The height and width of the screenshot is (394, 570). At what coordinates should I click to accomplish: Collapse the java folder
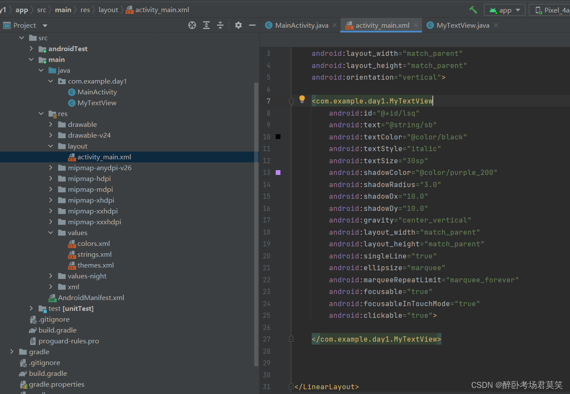pos(41,70)
